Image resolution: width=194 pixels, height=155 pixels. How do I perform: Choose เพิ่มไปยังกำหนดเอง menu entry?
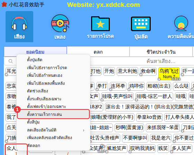(x=53, y=75)
